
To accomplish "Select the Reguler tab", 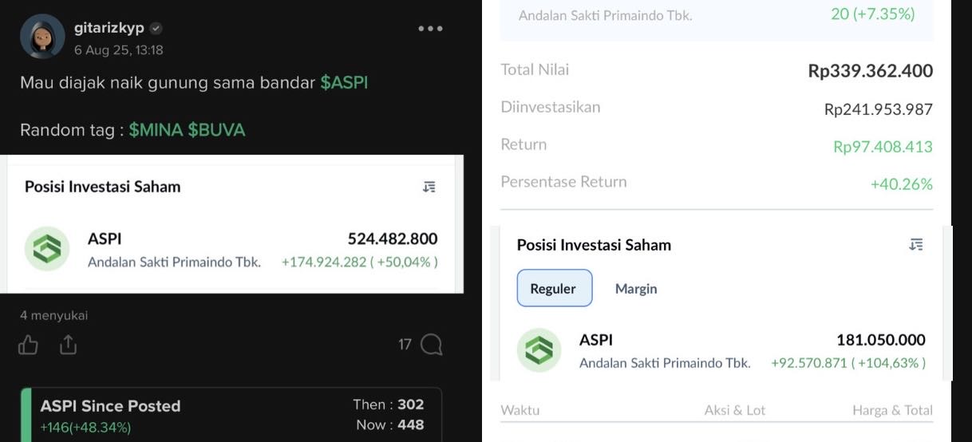I will click(555, 288).
